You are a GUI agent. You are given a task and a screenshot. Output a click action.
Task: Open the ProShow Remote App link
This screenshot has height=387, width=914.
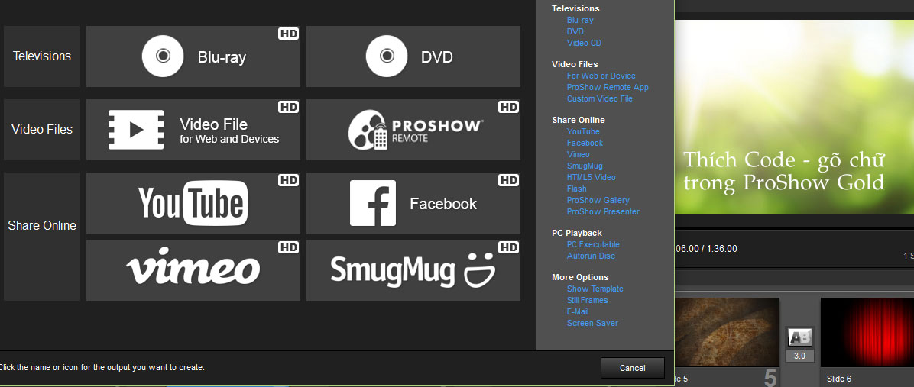pyautogui.click(x=608, y=87)
